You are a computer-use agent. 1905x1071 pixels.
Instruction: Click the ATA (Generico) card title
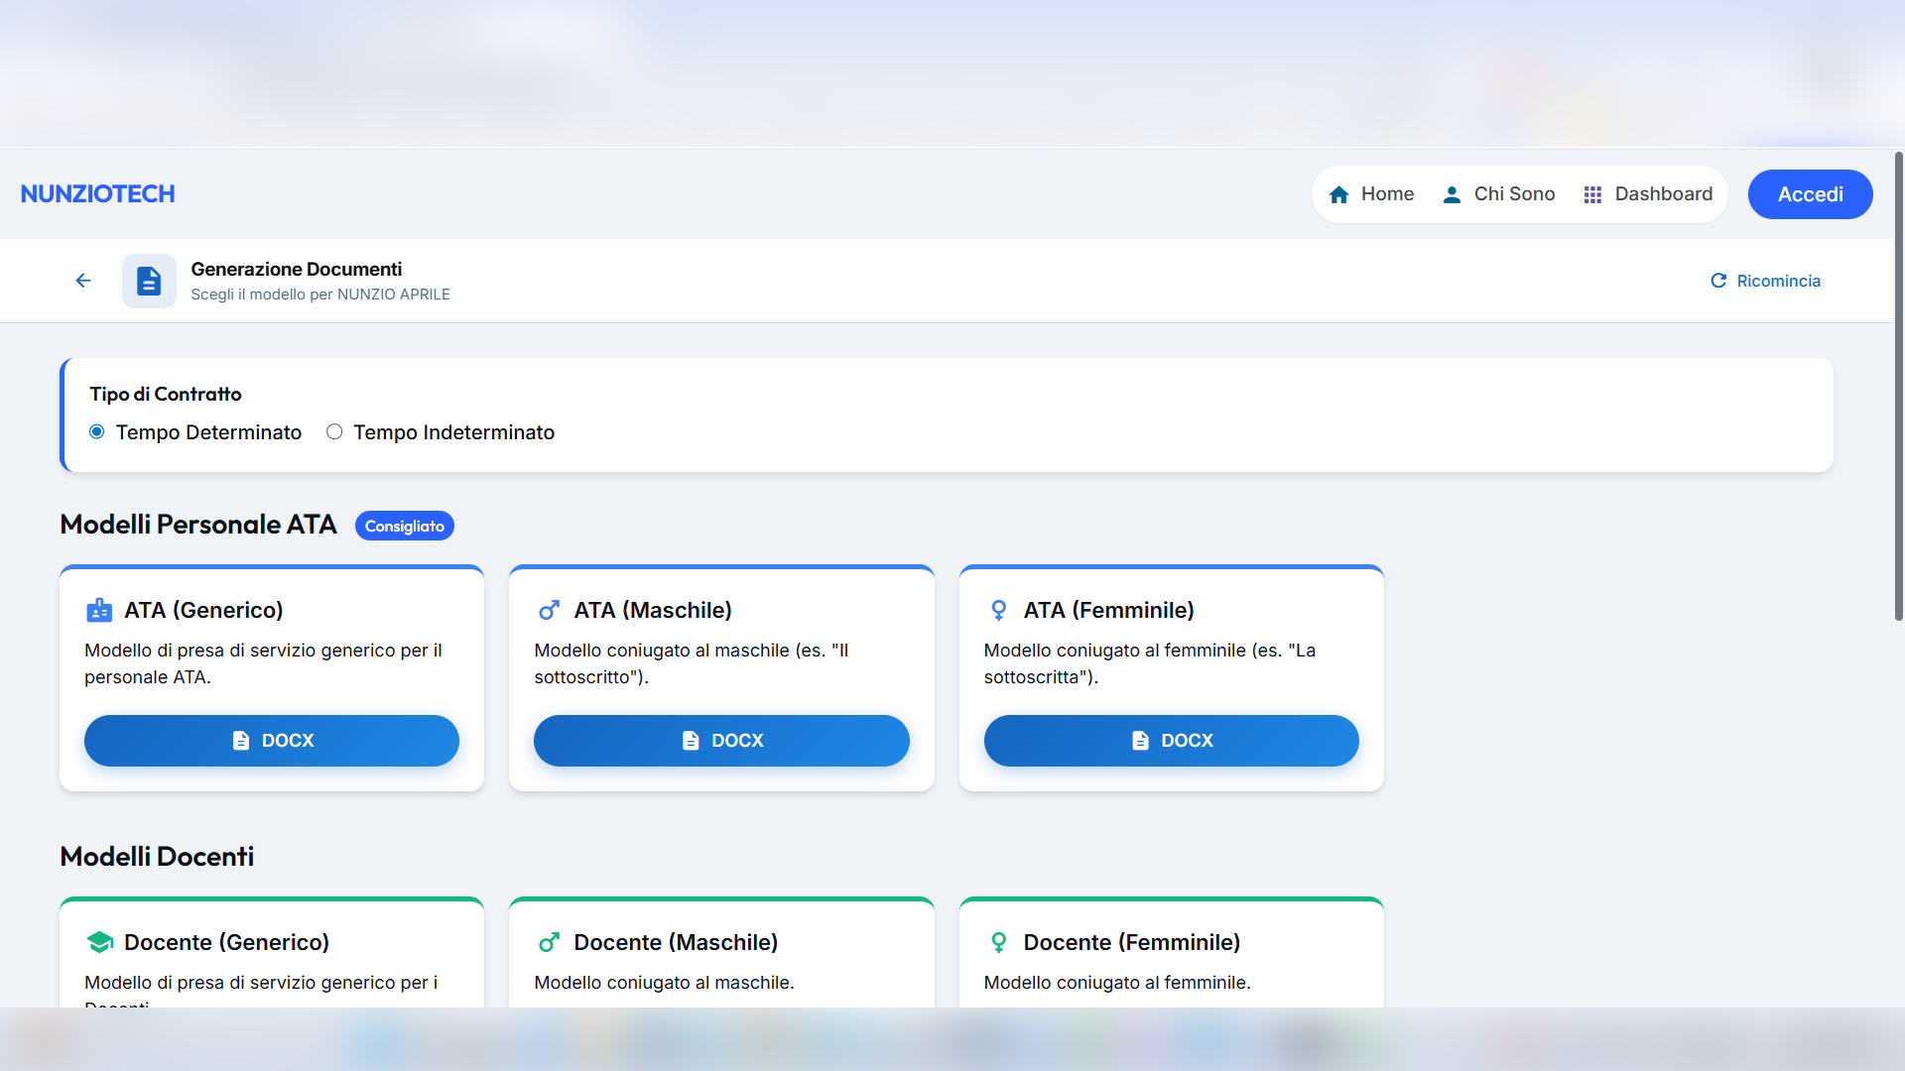click(203, 610)
